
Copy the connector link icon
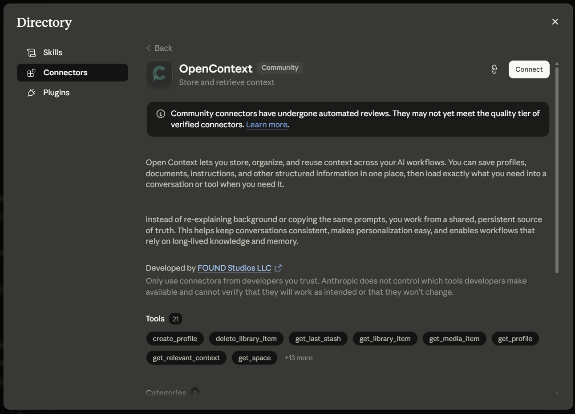(494, 69)
